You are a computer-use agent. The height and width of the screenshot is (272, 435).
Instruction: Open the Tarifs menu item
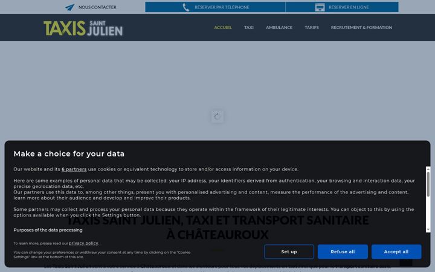[x=312, y=27]
